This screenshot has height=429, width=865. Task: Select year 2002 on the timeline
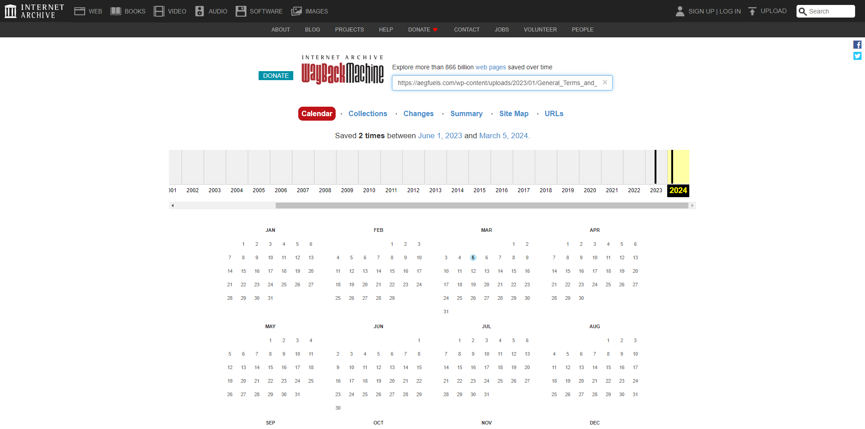pos(192,190)
